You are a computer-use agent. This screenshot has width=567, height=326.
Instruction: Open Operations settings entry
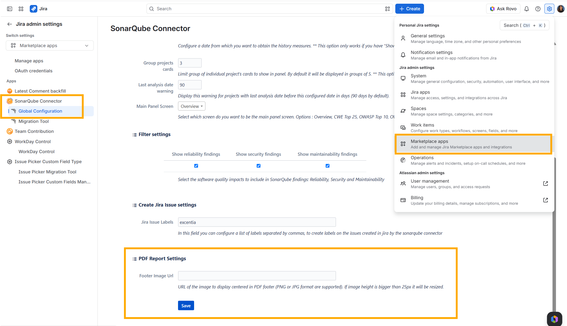(474, 160)
